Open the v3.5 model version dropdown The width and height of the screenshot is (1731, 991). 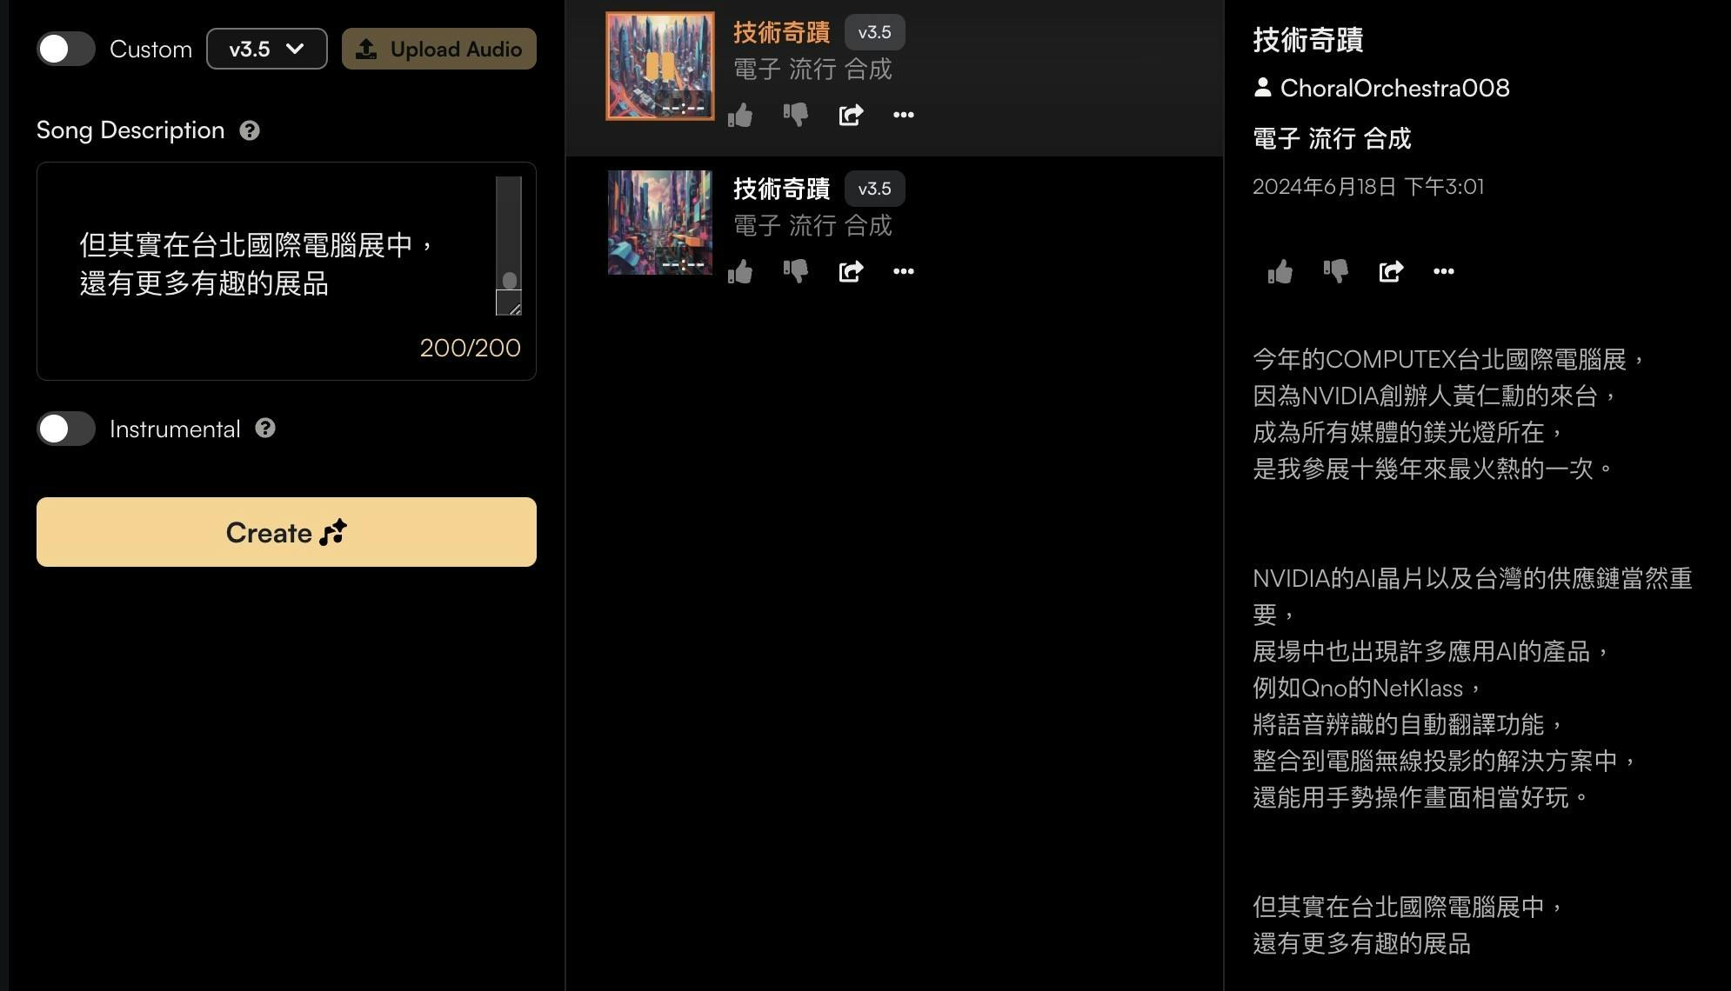[x=266, y=49]
